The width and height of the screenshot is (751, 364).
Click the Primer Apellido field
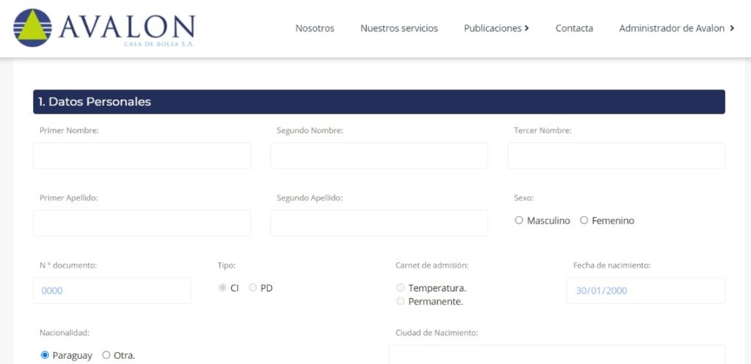[x=142, y=223]
